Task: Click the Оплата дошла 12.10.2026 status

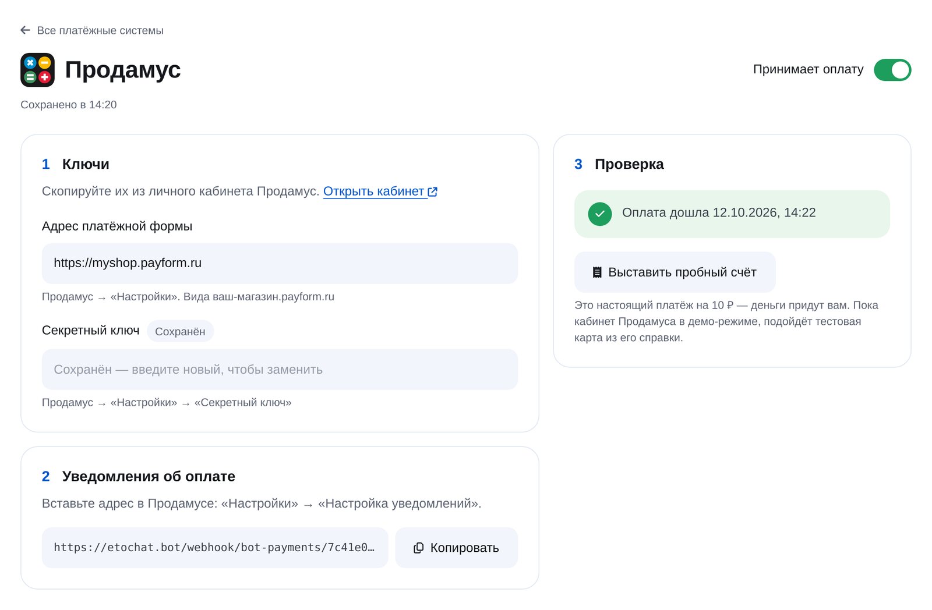Action: pos(732,214)
